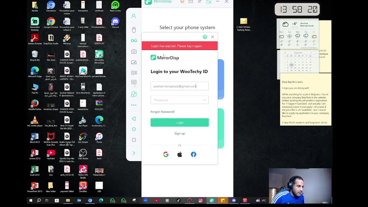368x207 pixels.
Task: Open the Streamlabs Desktop shortcut
Action: tap(35, 24)
